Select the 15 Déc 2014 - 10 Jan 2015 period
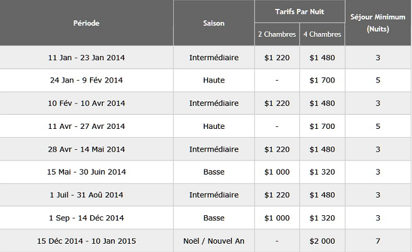The height and width of the screenshot is (252, 412). click(86, 241)
